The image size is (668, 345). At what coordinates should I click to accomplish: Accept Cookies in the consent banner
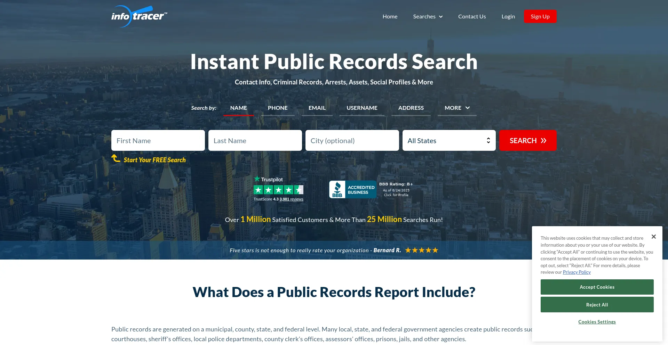tap(597, 287)
